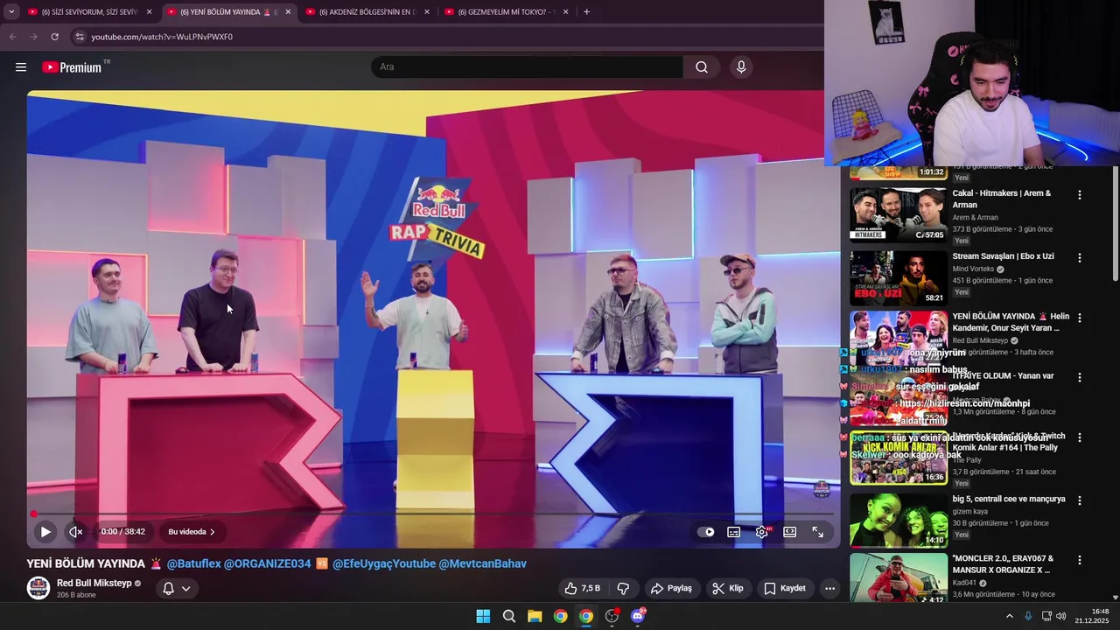This screenshot has width=1120, height=630.
Task: Open the "Mind Vorteks" channel name
Action: tap(974, 269)
